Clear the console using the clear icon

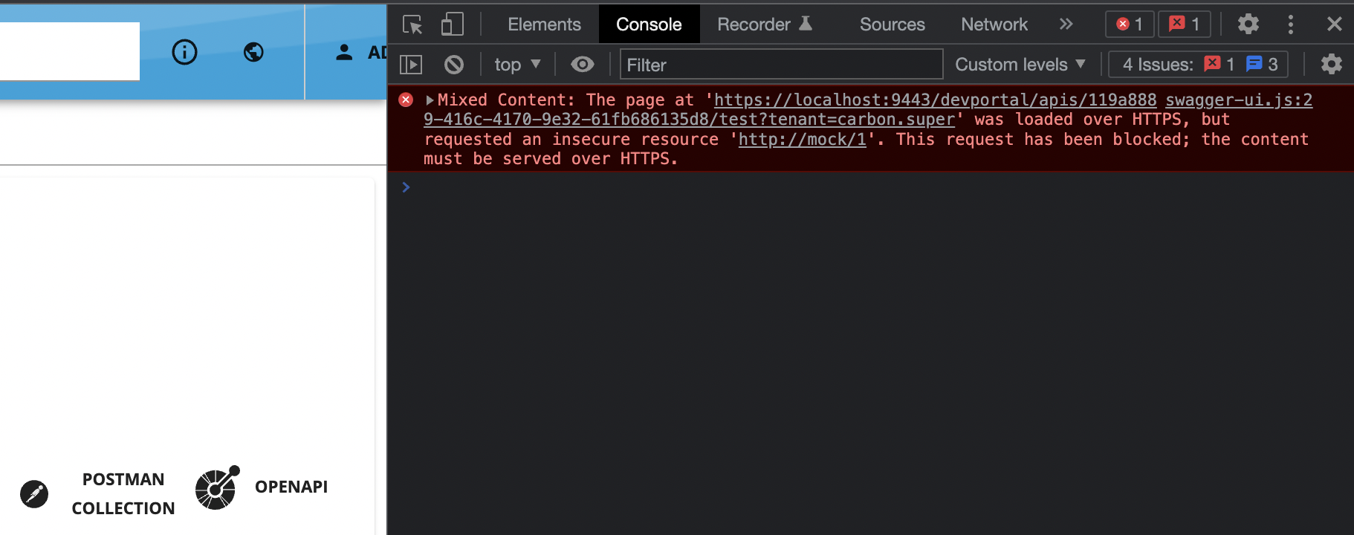[x=453, y=64]
